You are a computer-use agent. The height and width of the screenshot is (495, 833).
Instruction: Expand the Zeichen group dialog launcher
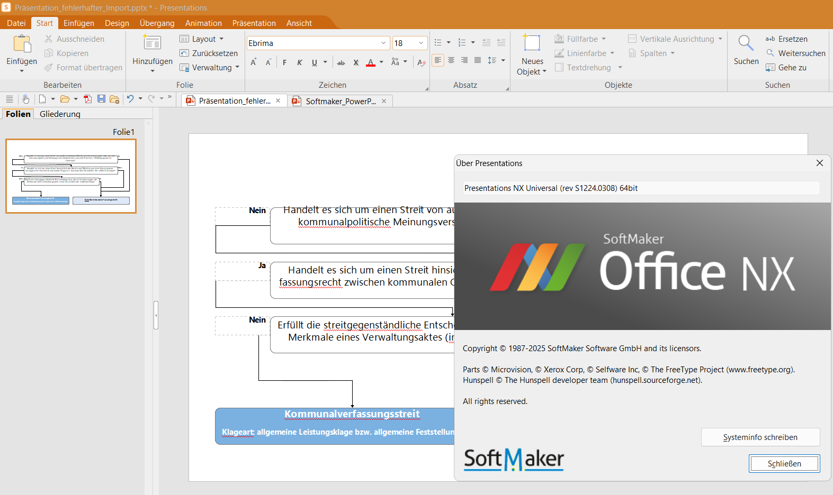pos(426,88)
